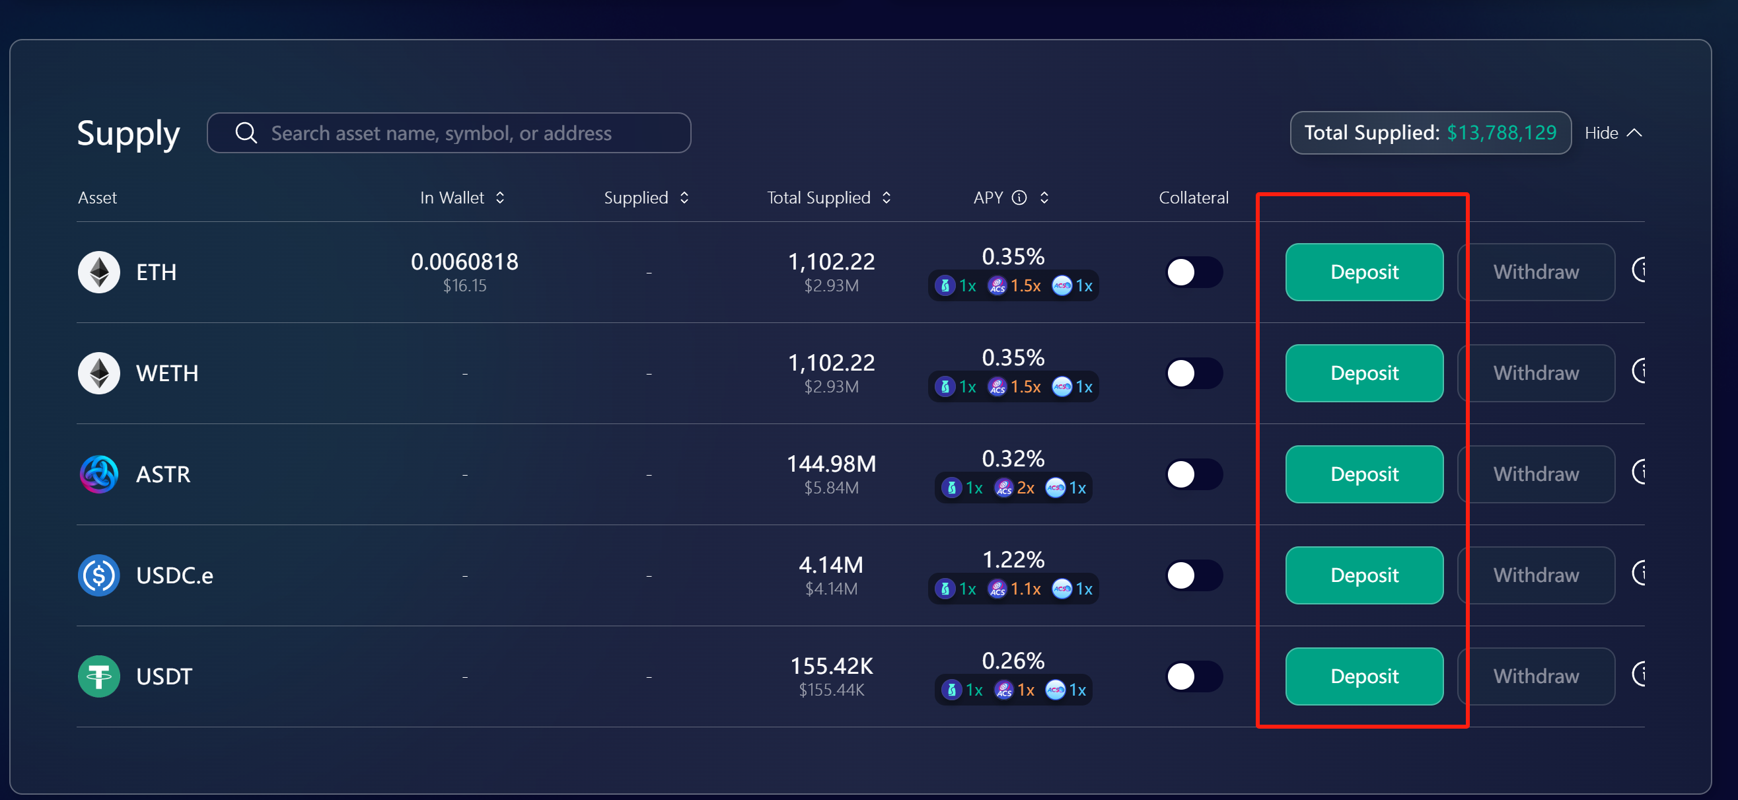Sort by the Supplied column

(684, 198)
